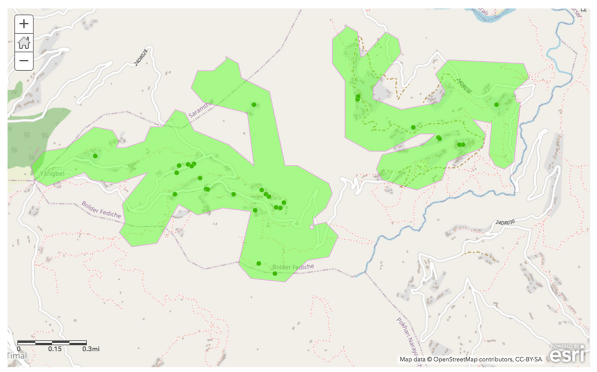
Task: Click the small white hole in the large polygon
Action: pyautogui.click(x=312, y=227)
